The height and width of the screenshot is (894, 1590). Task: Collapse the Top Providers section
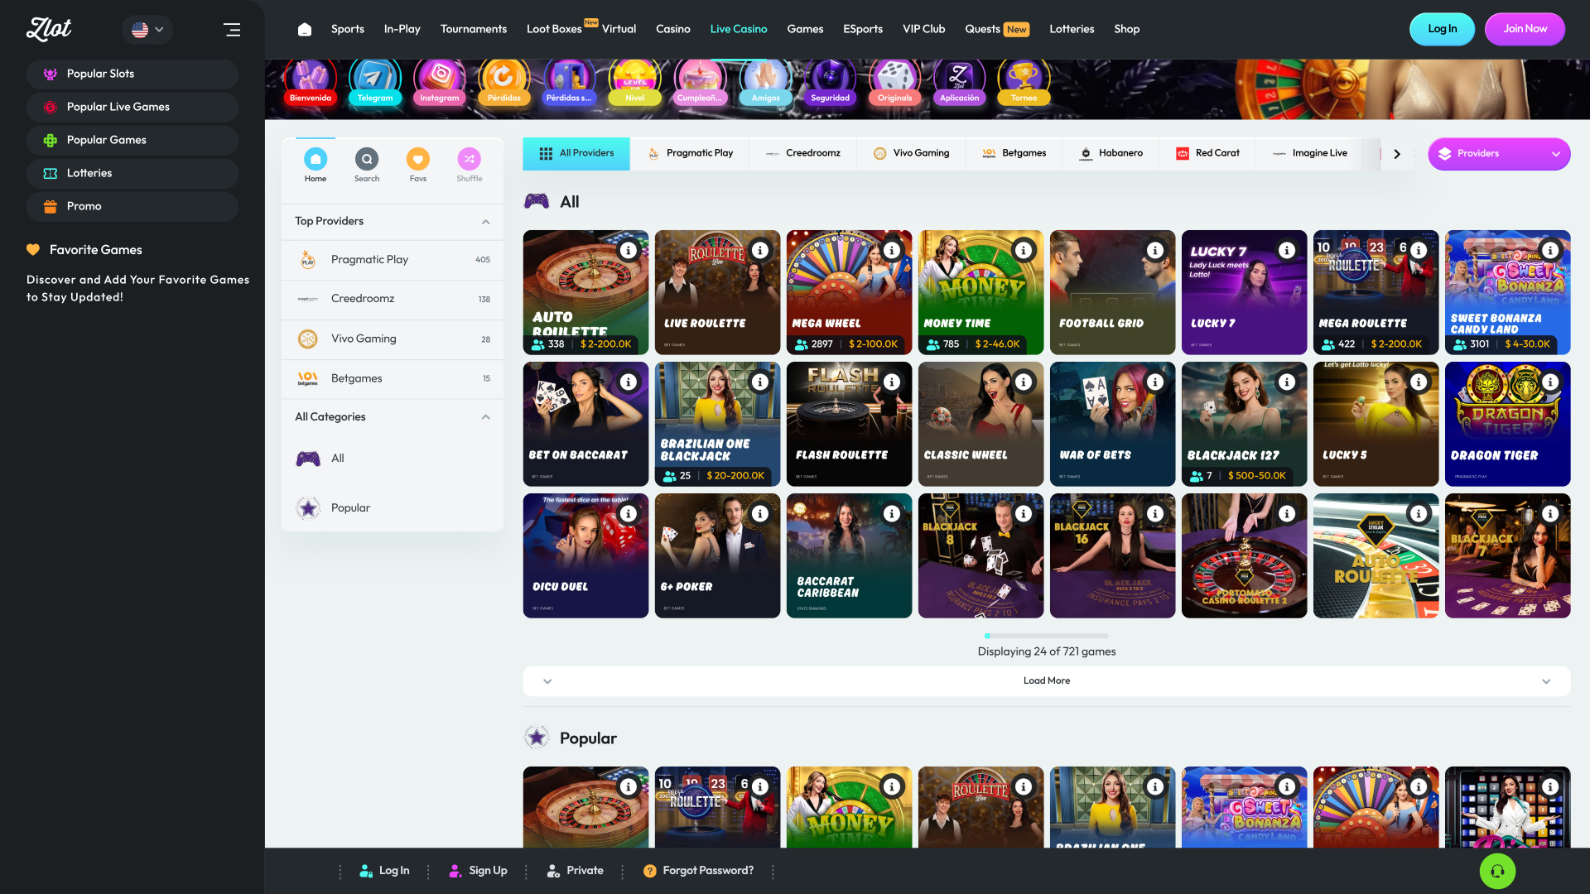pyautogui.click(x=486, y=222)
